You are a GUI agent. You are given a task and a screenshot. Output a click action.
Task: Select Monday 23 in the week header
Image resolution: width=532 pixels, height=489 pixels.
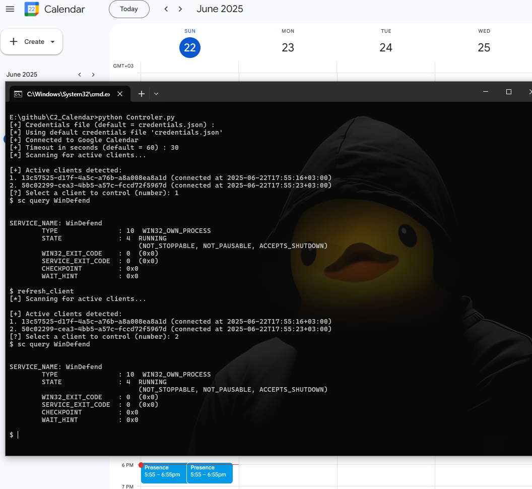tap(288, 47)
